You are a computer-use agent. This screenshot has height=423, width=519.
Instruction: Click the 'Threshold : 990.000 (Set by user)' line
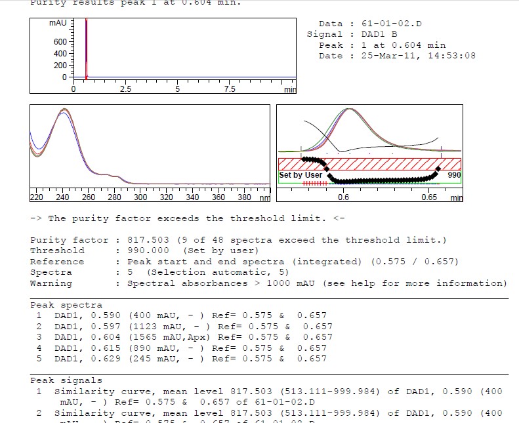144,251
